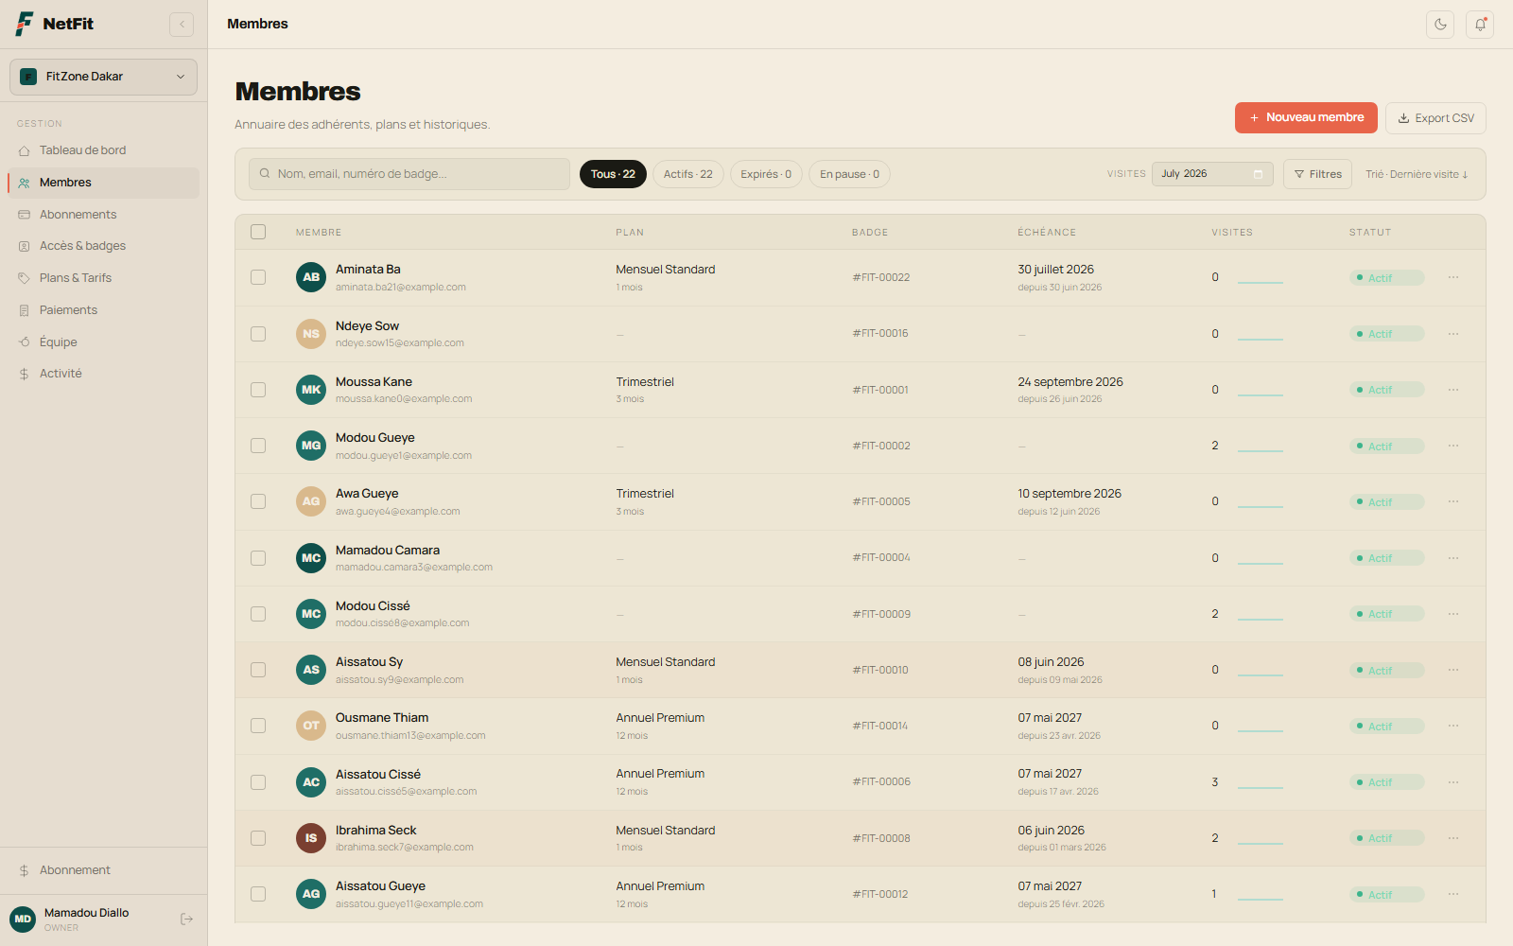Open row actions menu for Ousmane Thiam
Screen dimensions: 1513x946
click(1453, 726)
